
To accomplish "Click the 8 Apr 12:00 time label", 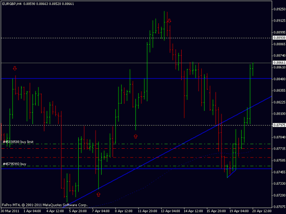I will (x=124, y=211).
